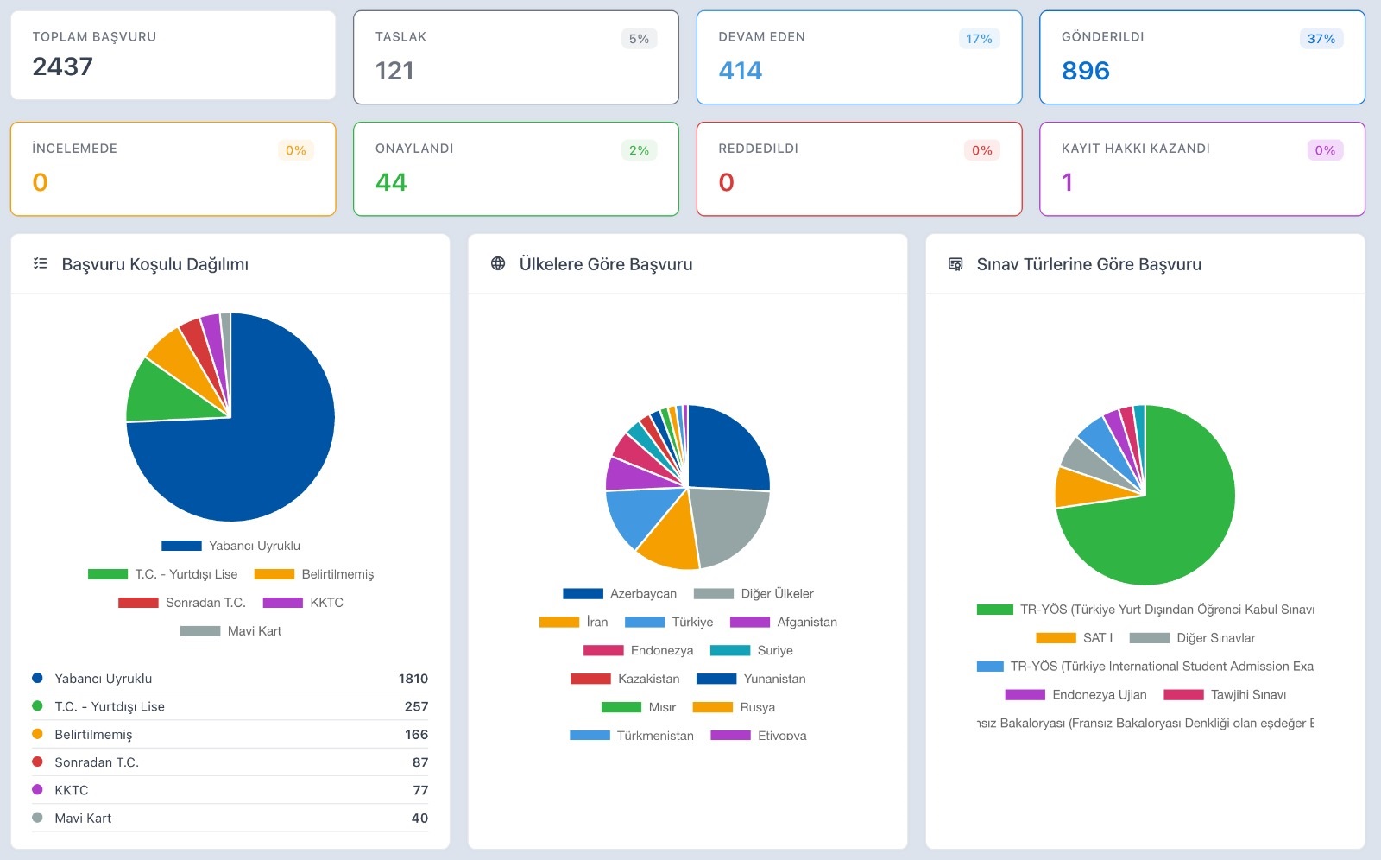Open the İncelemede status card
Screen dimensions: 1381x860
(x=173, y=168)
